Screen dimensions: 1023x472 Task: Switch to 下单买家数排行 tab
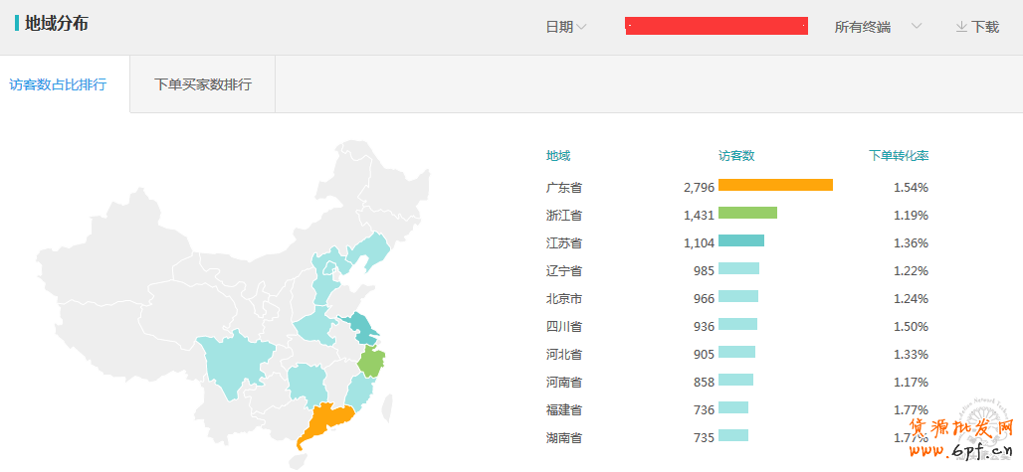(203, 84)
